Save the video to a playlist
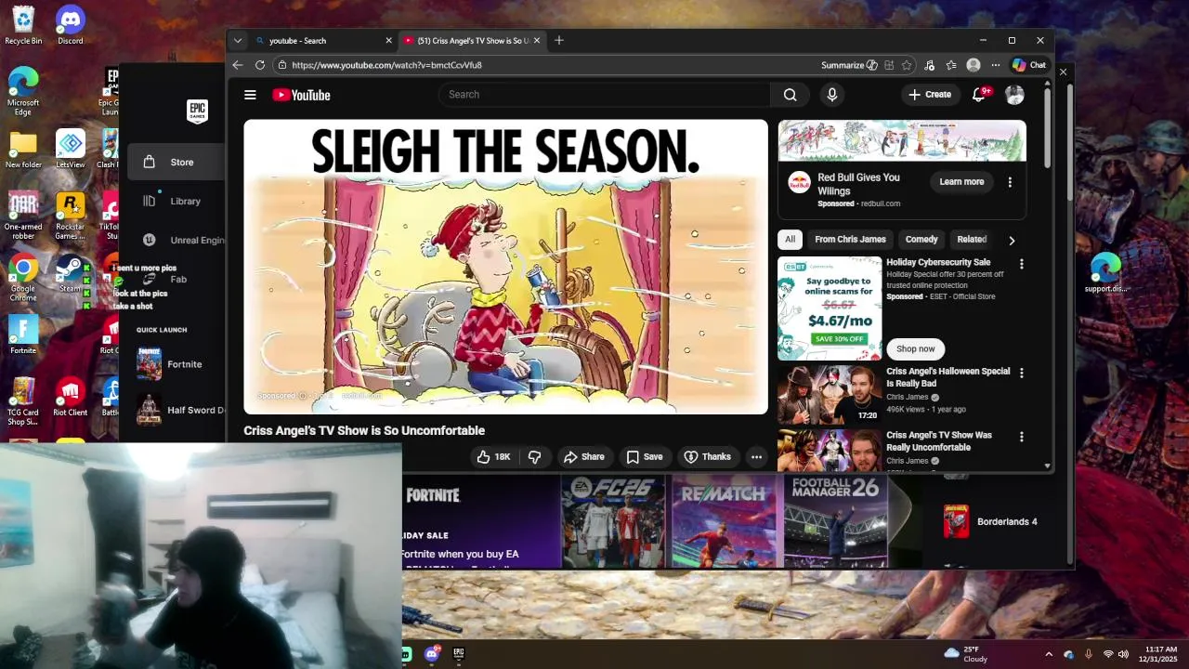Screen dimensions: 1189x669 (x=644, y=457)
